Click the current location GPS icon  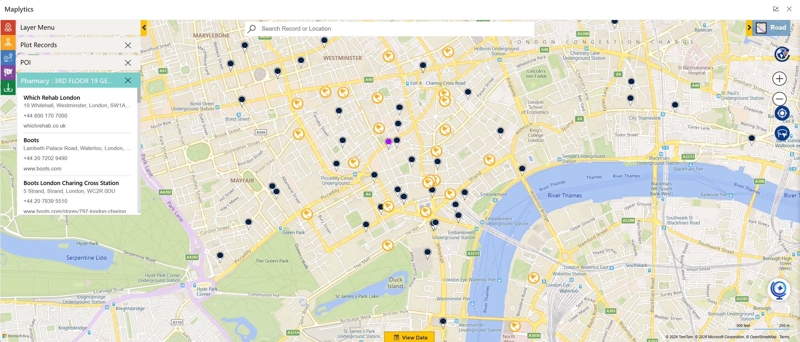tap(782, 113)
